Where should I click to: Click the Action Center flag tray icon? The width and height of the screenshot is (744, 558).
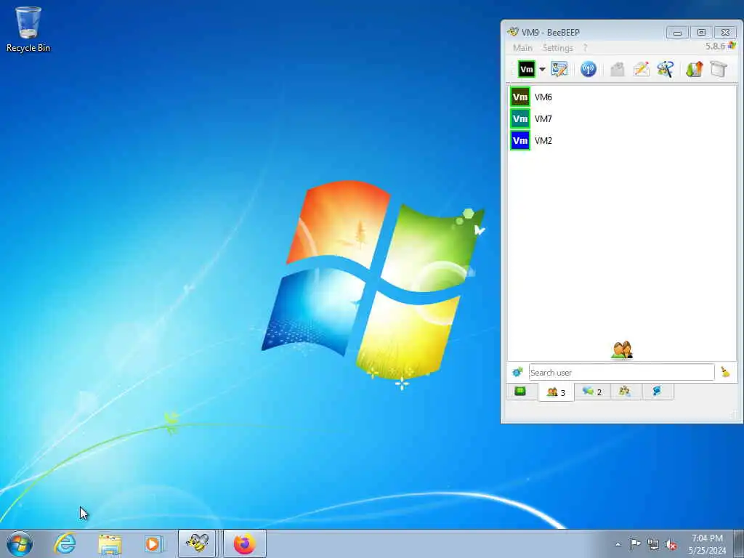click(635, 543)
